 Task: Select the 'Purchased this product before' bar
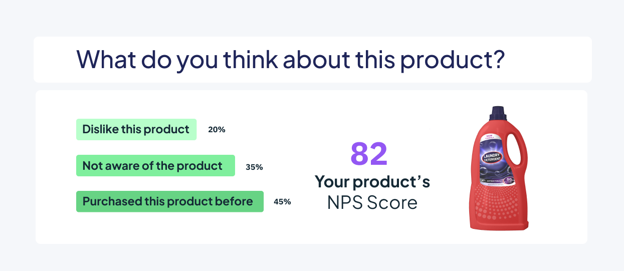point(170,201)
